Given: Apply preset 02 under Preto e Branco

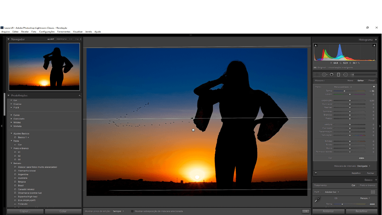Looking at the screenshot, I should tap(19, 156).
